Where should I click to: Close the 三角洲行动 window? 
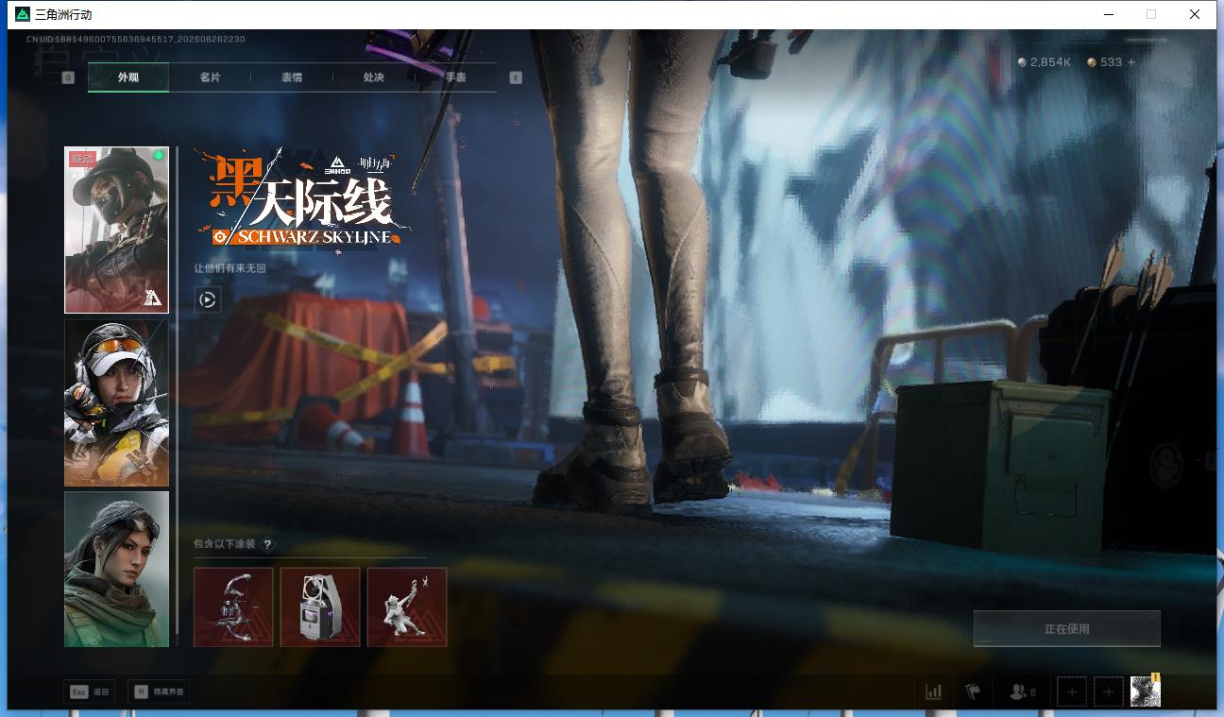click(1196, 14)
